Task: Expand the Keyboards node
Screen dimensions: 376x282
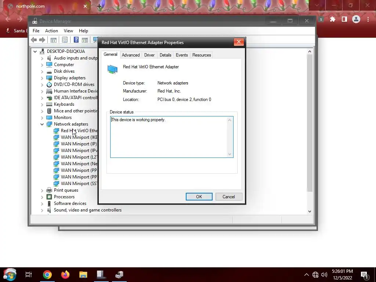Action: pyautogui.click(x=42, y=105)
